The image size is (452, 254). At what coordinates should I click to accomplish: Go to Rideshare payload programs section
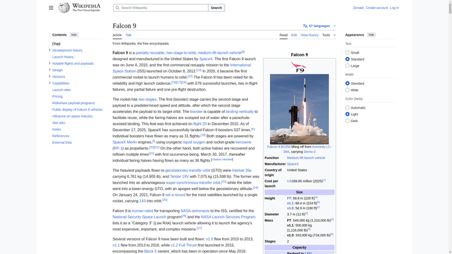click(73, 103)
